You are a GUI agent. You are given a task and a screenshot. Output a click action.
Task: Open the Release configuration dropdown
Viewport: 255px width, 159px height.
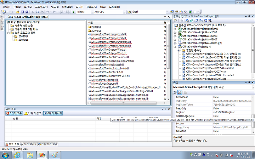click(92, 12)
